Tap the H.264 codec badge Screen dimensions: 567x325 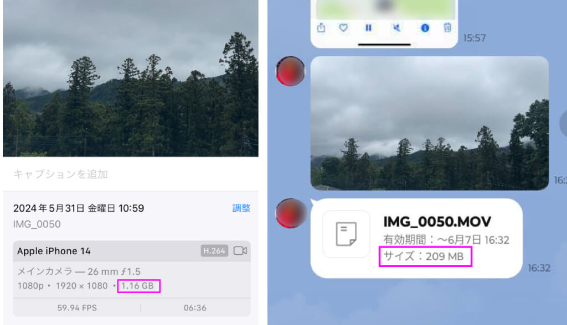click(214, 250)
